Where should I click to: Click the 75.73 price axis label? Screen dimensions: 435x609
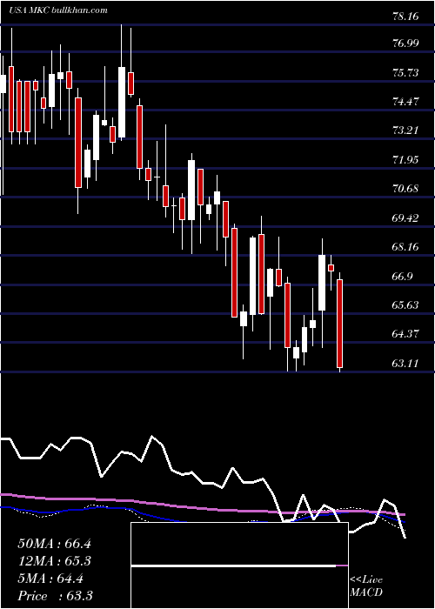pos(406,72)
